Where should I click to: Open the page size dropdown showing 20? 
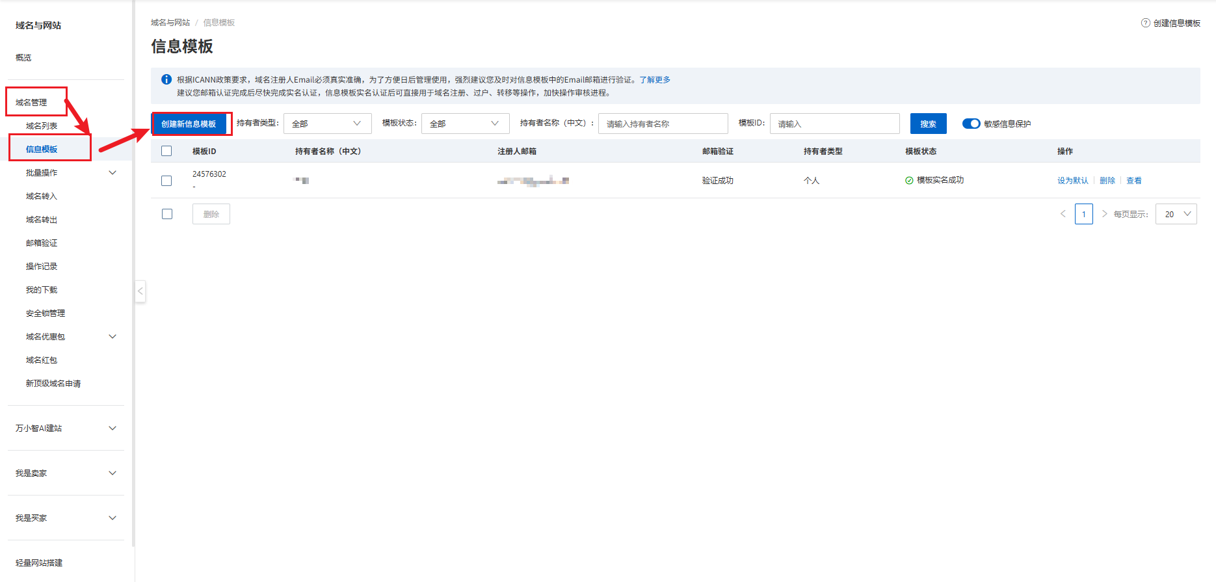[1176, 214]
